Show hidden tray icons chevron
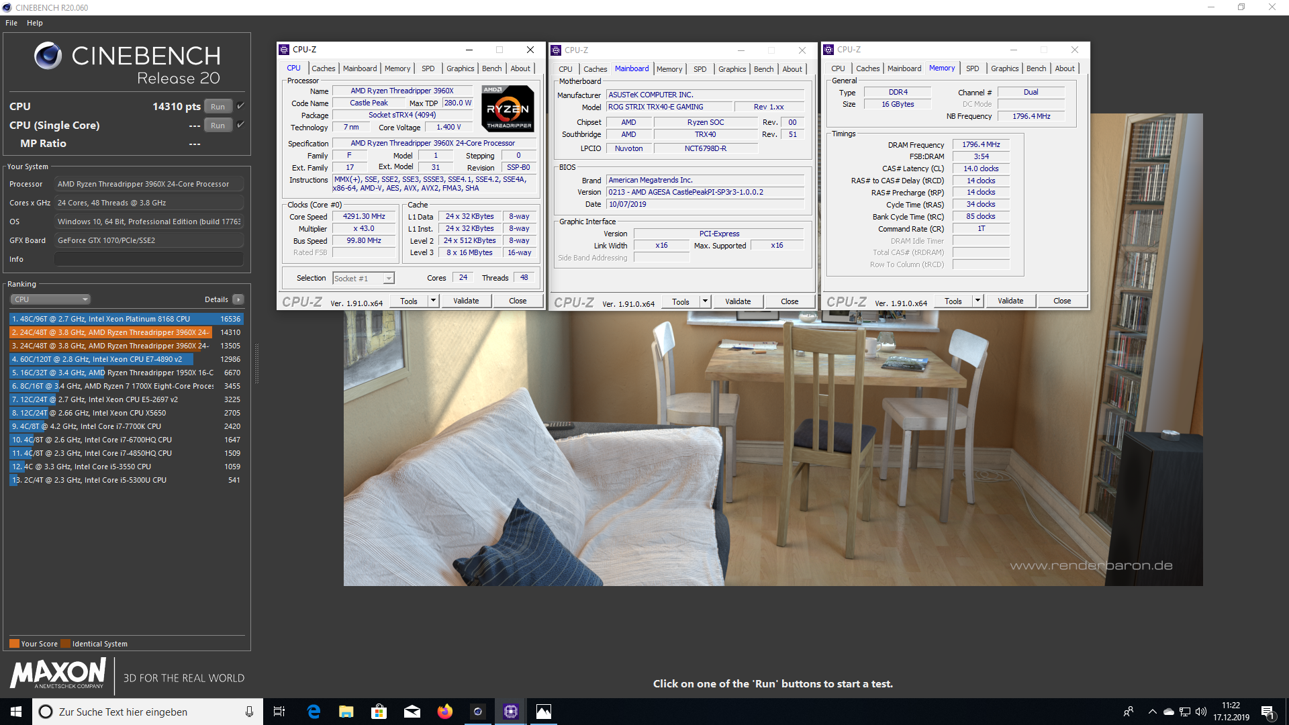The image size is (1289, 725). (1153, 712)
